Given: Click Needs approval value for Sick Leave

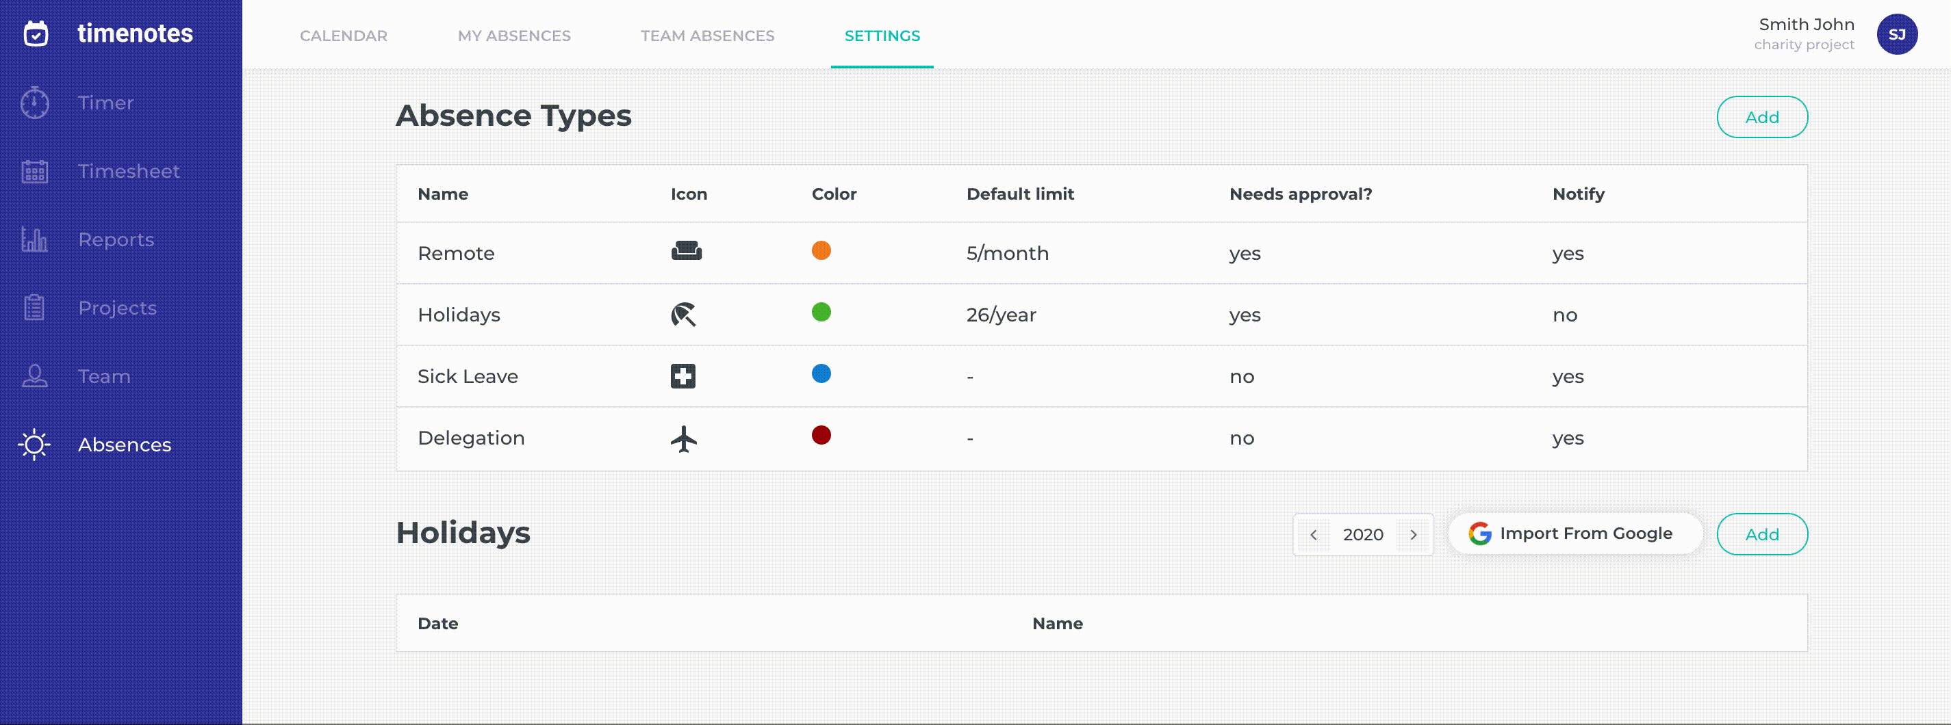Looking at the screenshot, I should tap(1242, 377).
